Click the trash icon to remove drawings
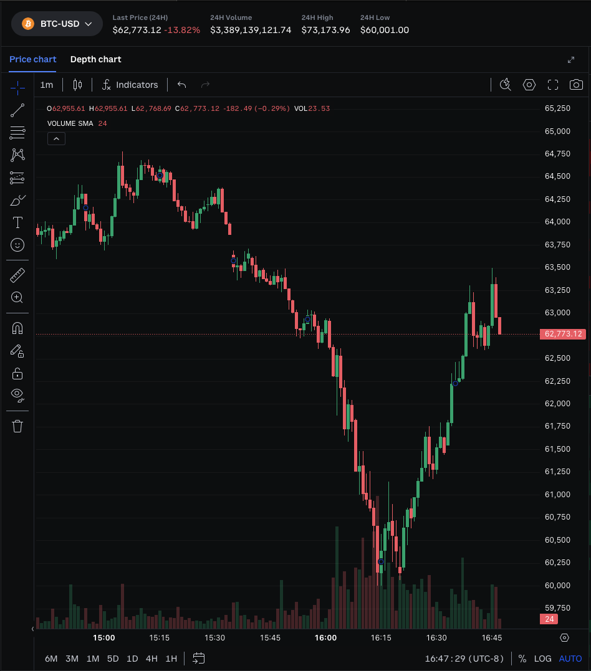 click(17, 426)
